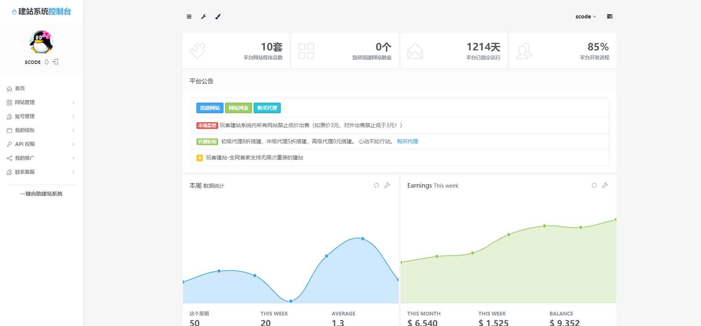701x326 pixels.
Task: Expand the 网站管理 chevron
Action: [x=73, y=102]
